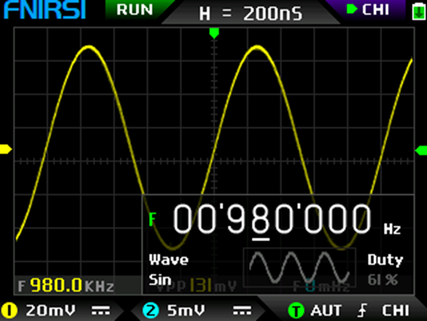Select the Duty 61% setting
The width and height of the screenshot is (427, 321).
tap(384, 270)
